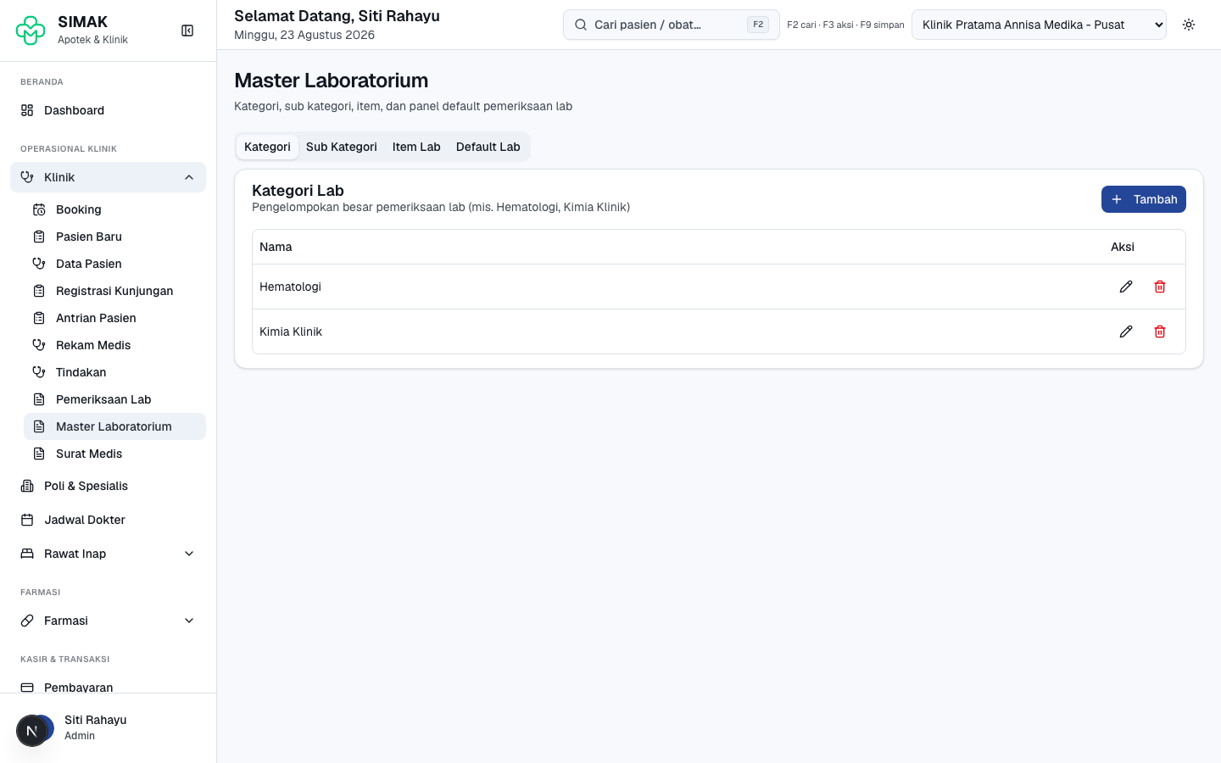Viewport: 1221px width, 763px height.
Task: Click the search magnifier icon
Action: click(x=581, y=25)
